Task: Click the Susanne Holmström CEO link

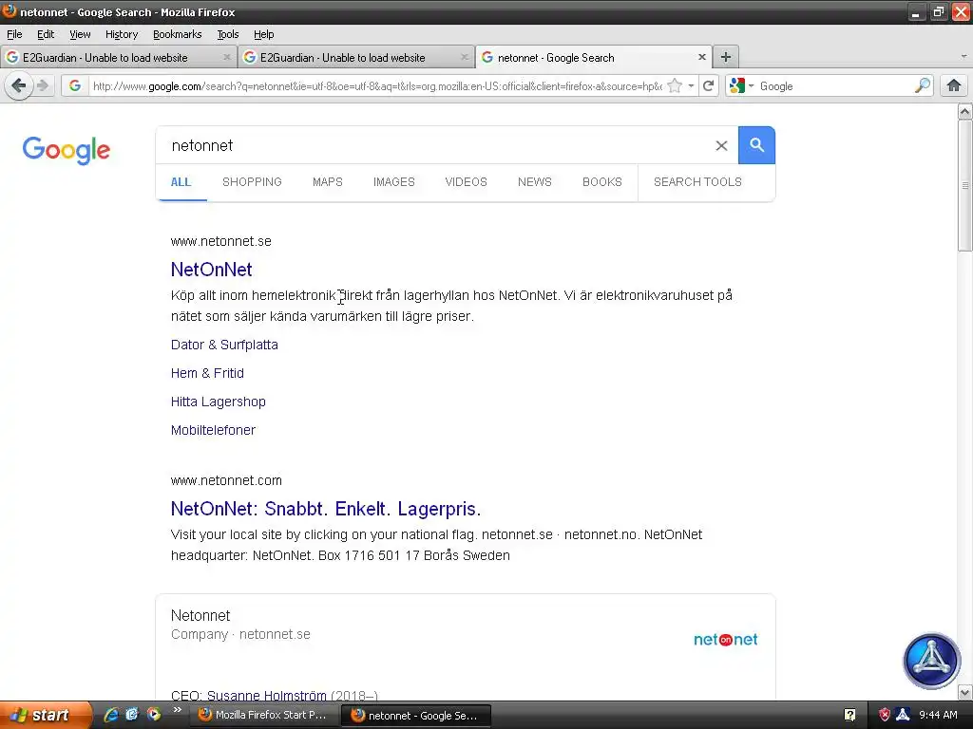Action: [x=267, y=696]
